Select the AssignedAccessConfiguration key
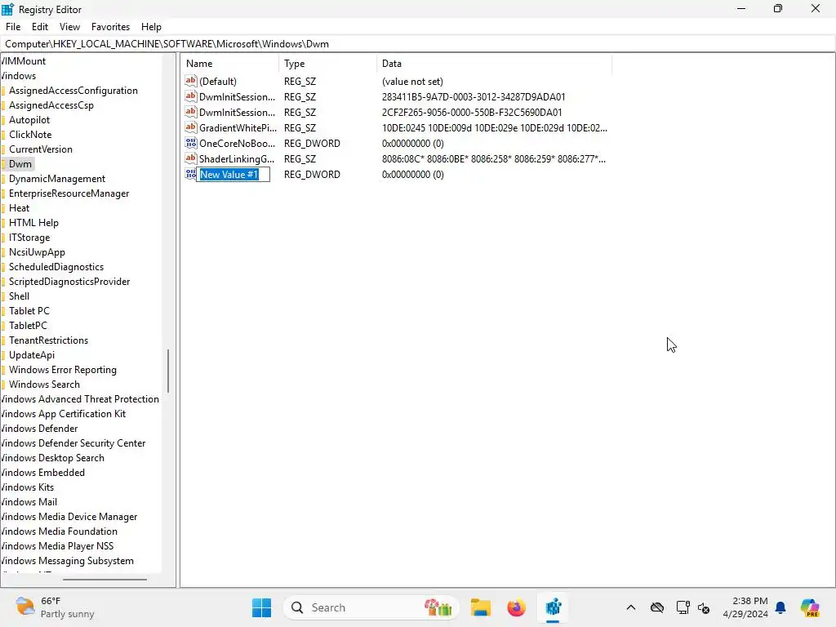 tap(73, 91)
